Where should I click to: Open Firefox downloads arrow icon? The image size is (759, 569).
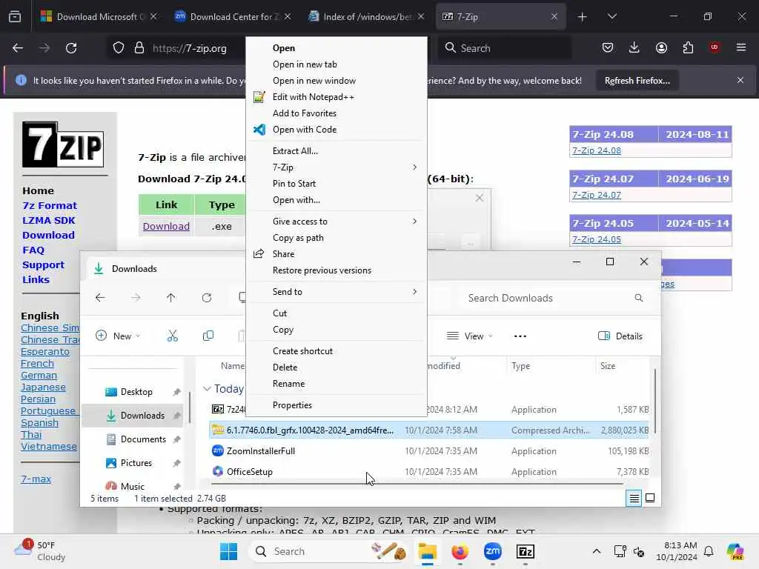pos(634,47)
